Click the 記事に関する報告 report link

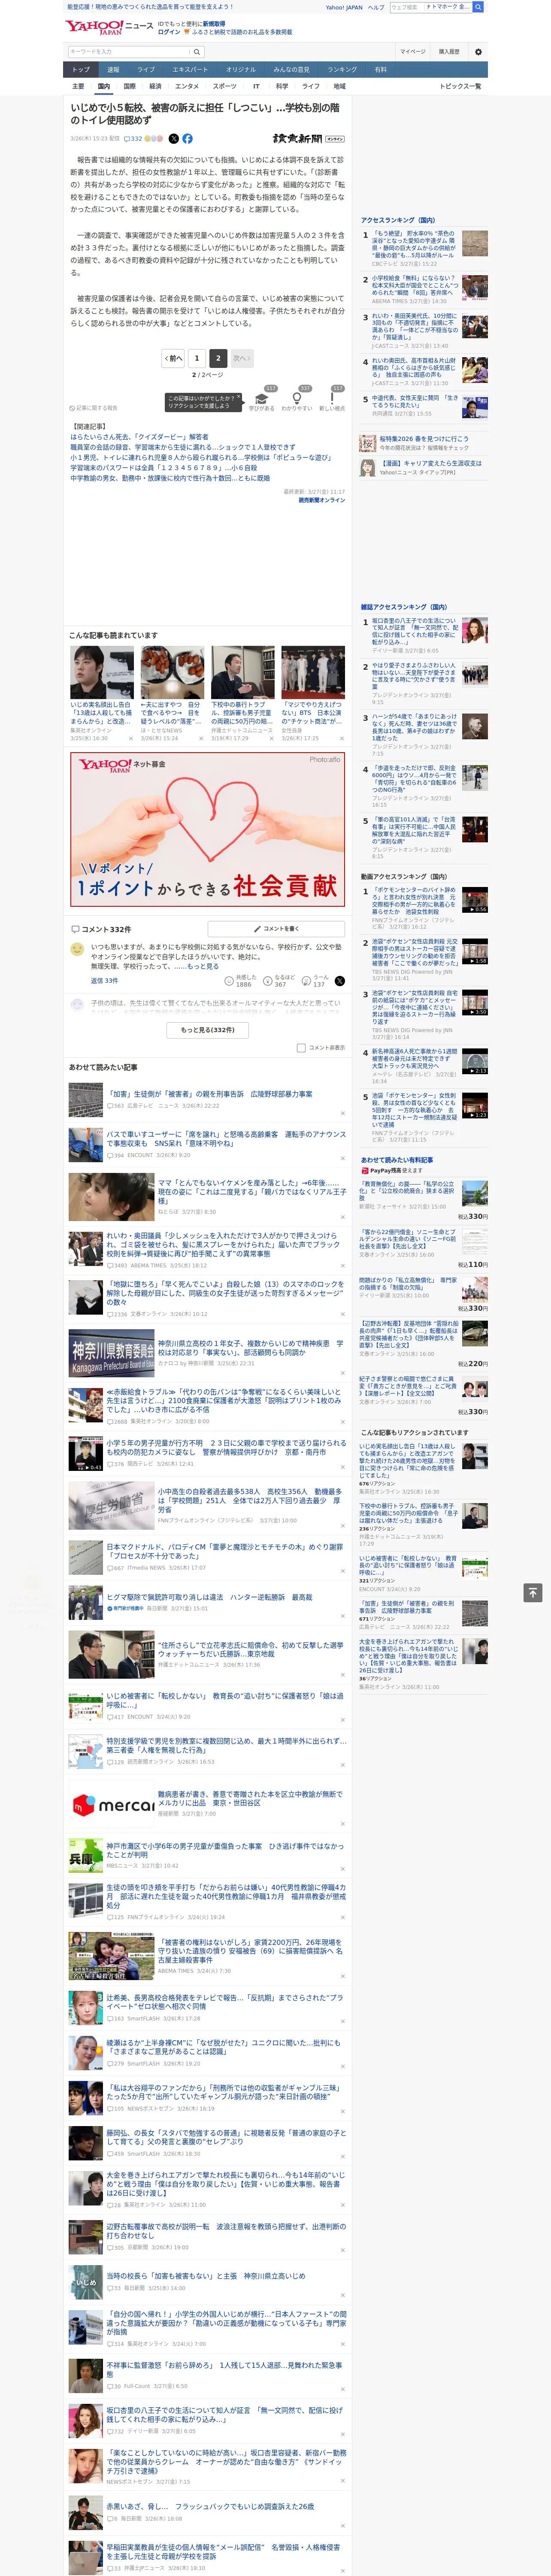click(x=93, y=408)
